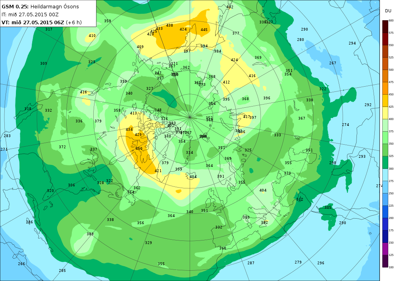397x281 pixels.
Task: Pick the orange 475–500 legend color band
Action: (385, 76)
